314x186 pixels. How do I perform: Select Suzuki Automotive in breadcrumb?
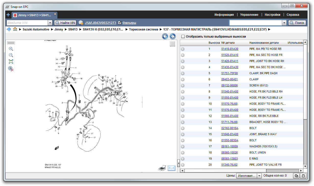click(36, 29)
